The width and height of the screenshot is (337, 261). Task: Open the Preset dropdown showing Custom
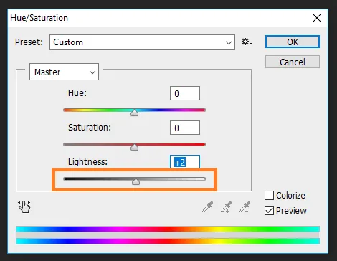(x=142, y=42)
